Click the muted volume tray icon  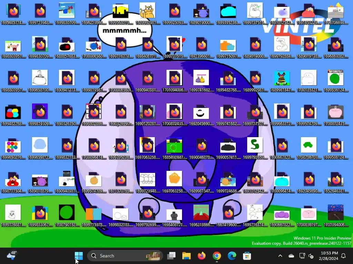click(311, 256)
